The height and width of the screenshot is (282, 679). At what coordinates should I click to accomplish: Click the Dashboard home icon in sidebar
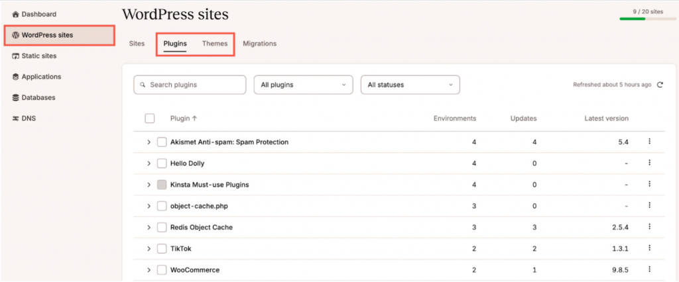(16, 15)
